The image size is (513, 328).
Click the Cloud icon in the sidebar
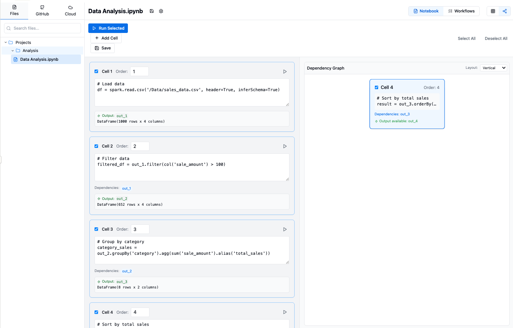[x=70, y=10]
